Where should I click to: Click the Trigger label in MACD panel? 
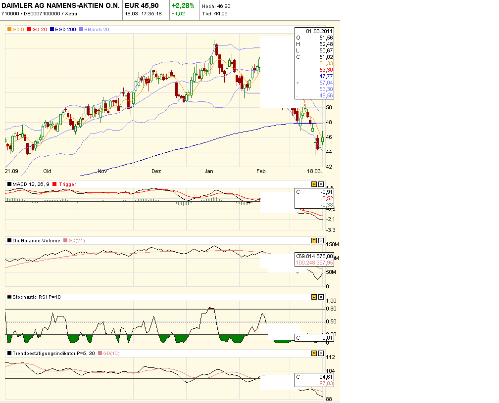click(x=67, y=184)
